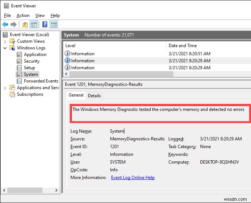The height and width of the screenshot is (203, 251).
Task: Click the Custom Views folder icon
Action: [x=12, y=41]
